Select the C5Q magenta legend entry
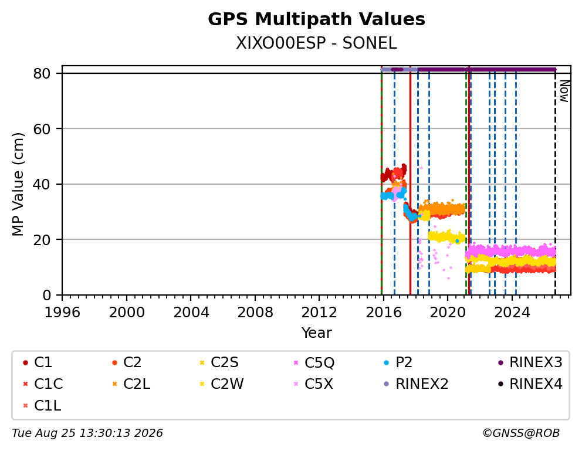 (314, 362)
